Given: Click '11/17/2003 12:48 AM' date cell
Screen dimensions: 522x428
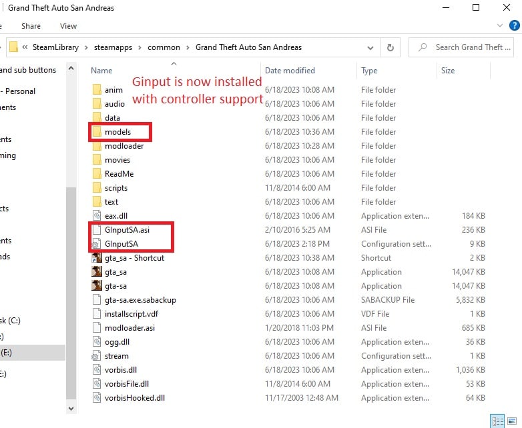Looking at the screenshot, I should (x=302, y=398).
